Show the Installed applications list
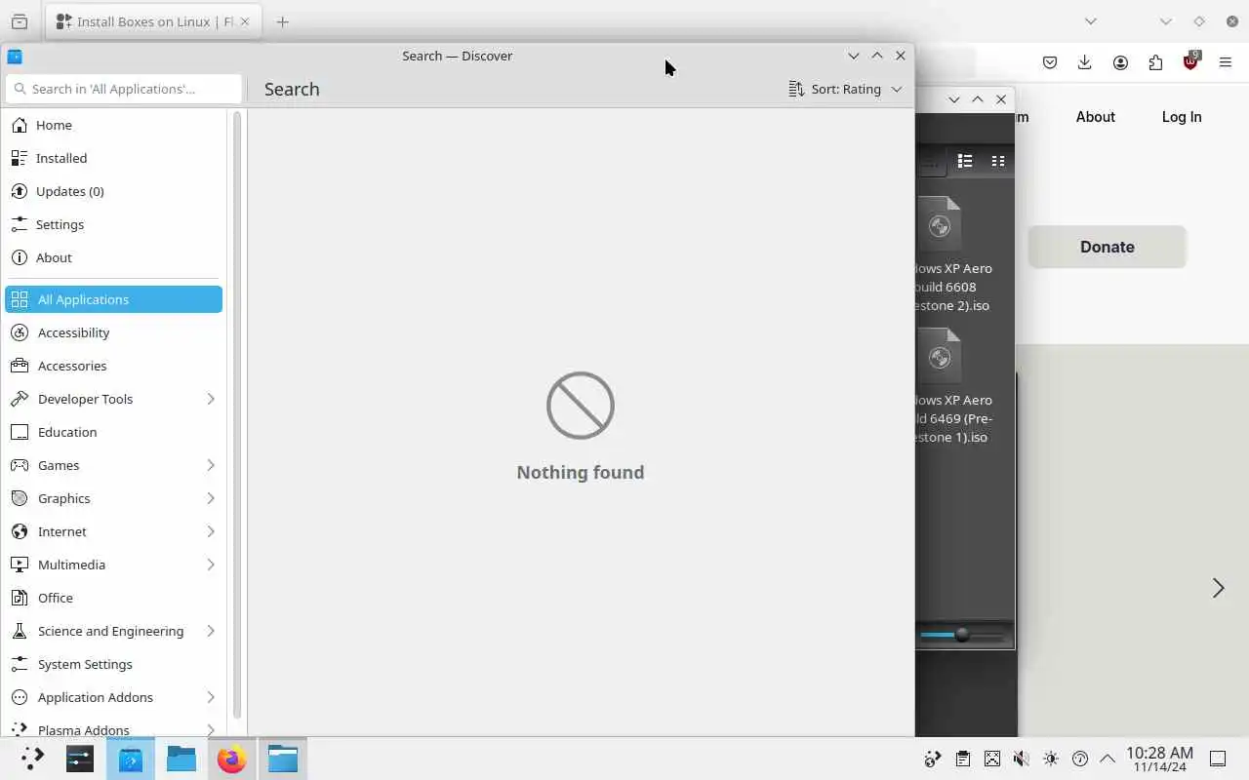 [114, 158]
